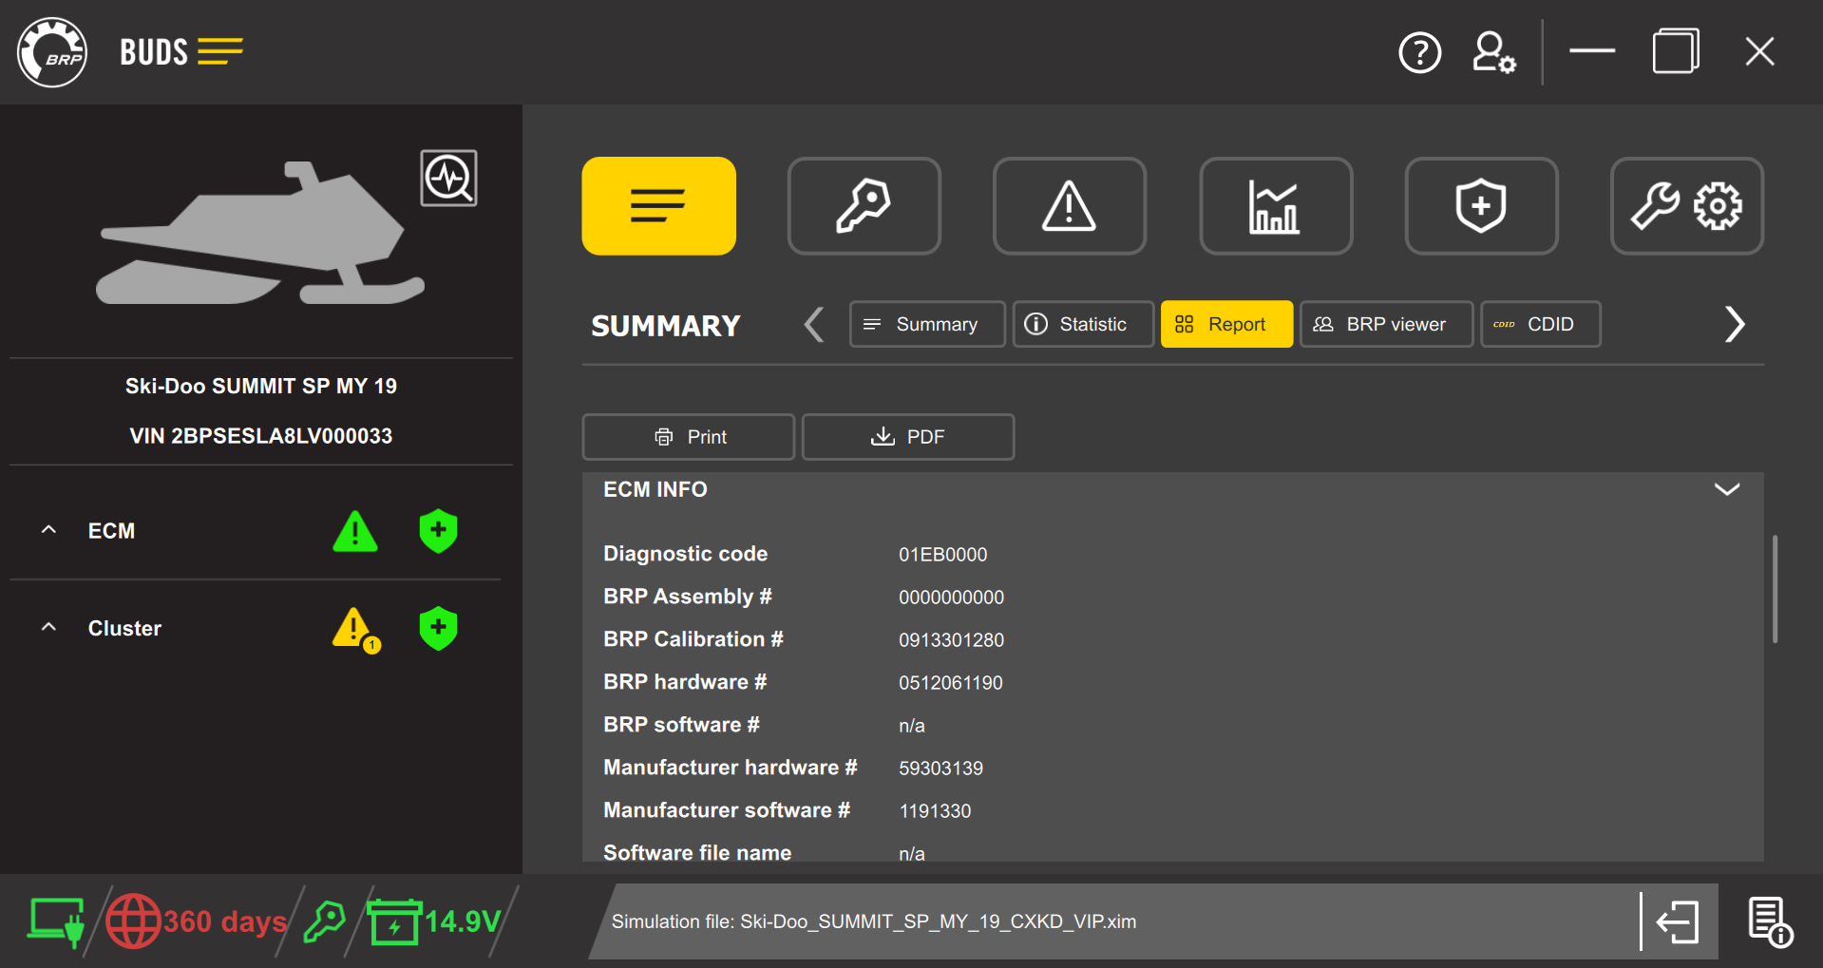Screen dimensions: 1823x968
Task: Open the monitoring graphs section
Action: [1275, 205]
